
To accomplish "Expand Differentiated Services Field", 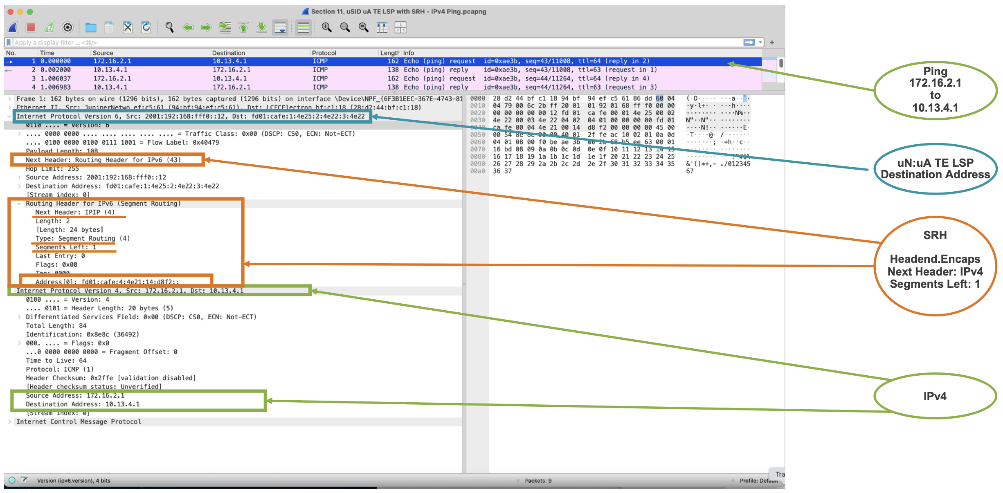I will [x=19, y=317].
